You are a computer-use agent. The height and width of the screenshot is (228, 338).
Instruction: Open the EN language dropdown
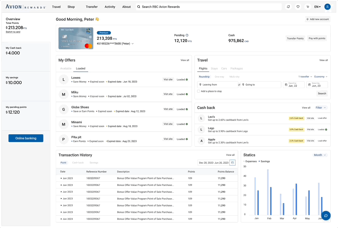click(317, 7)
